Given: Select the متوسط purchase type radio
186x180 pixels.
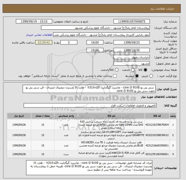Looking at the screenshot, I should click(x=137, y=76).
